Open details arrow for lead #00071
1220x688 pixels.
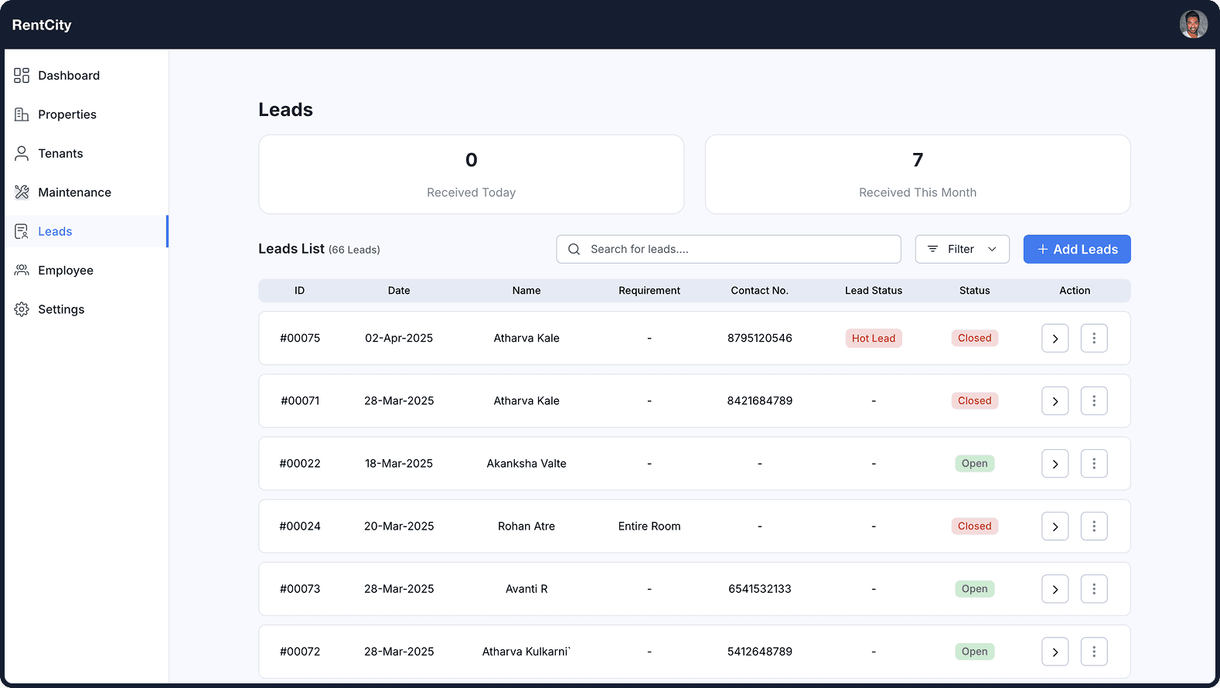pyautogui.click(x=1055, y=401)
